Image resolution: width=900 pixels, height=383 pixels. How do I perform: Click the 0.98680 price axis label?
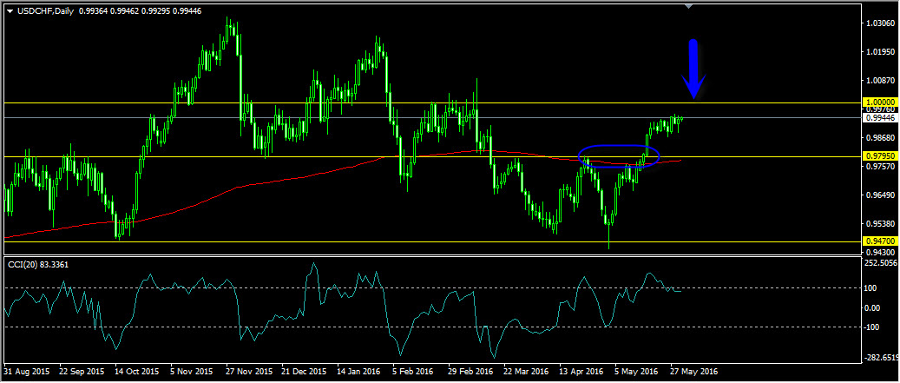click(881, 138)
